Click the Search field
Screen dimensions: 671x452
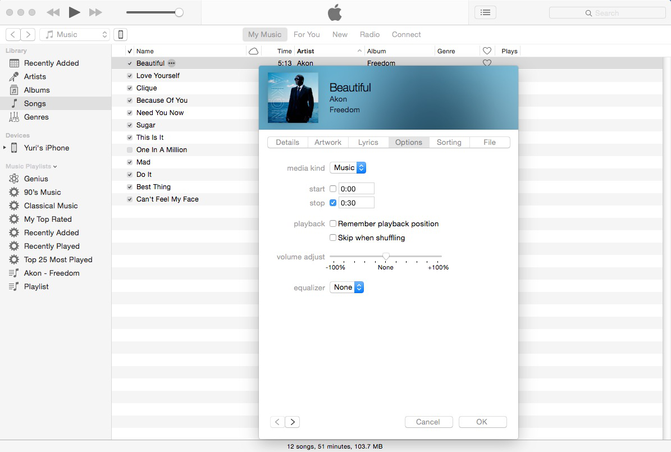pyautogui.click(x=607, y=13)
